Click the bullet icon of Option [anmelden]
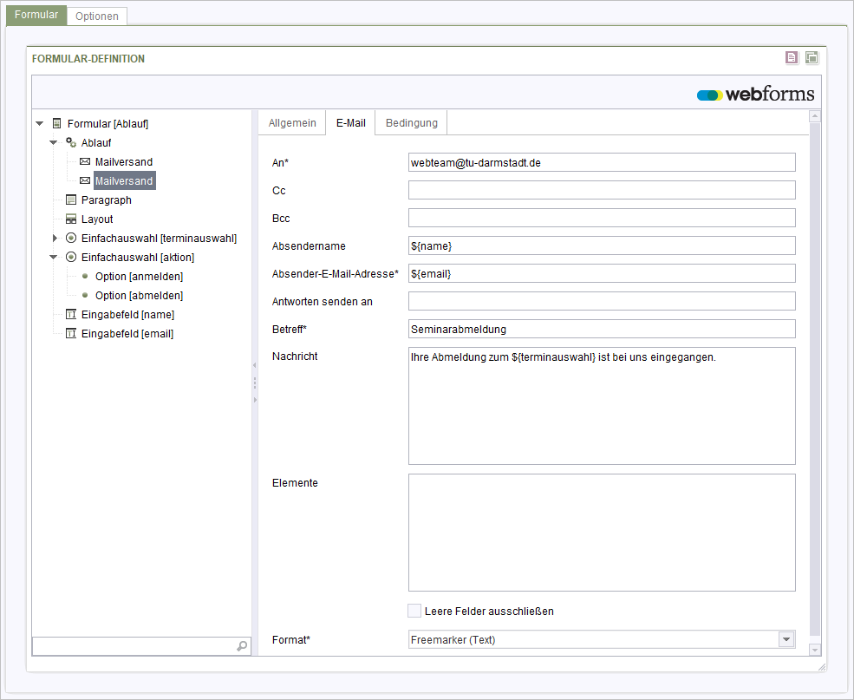This screenshot has width=854, height=700. [85, 276]
